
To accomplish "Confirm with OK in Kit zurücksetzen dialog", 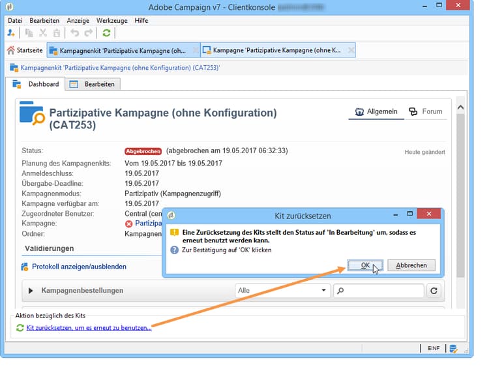I will coord(365,265).
